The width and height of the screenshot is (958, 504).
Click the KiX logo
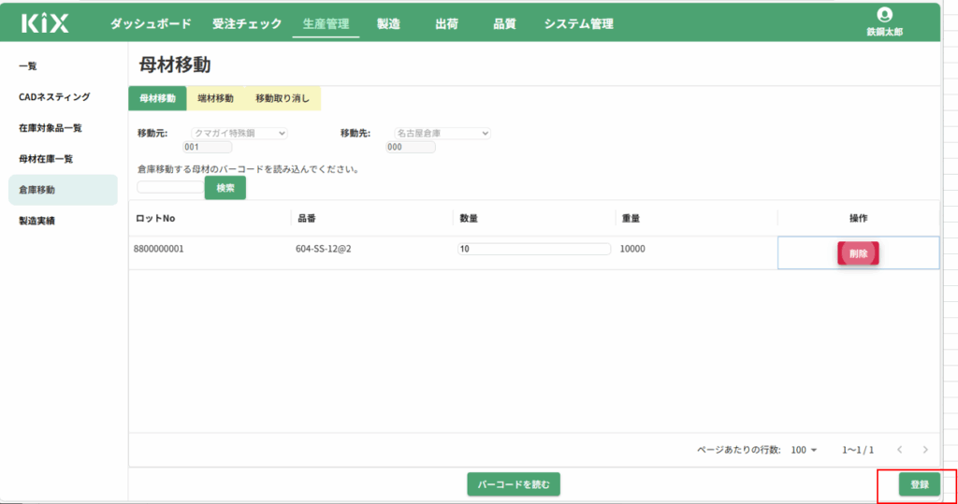[x=45, y=24]
